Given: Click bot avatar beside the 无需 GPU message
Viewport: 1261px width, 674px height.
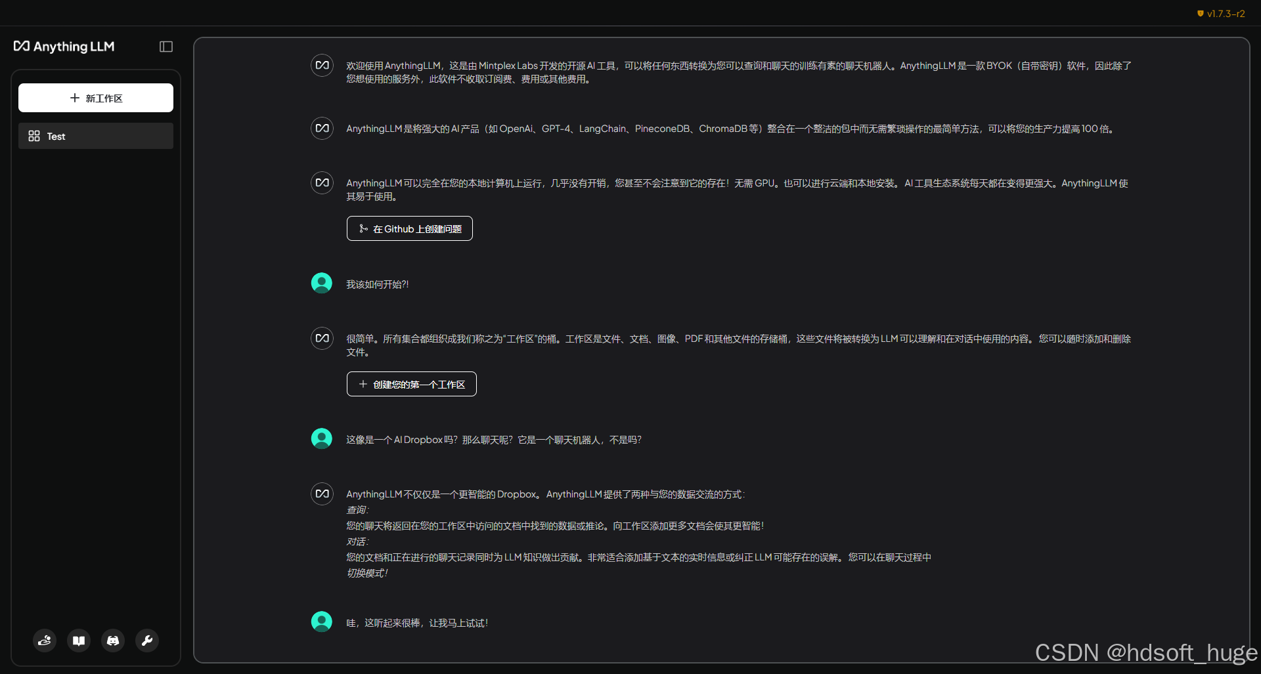Looking at the screenshot, I should click(x=322, y=182).
